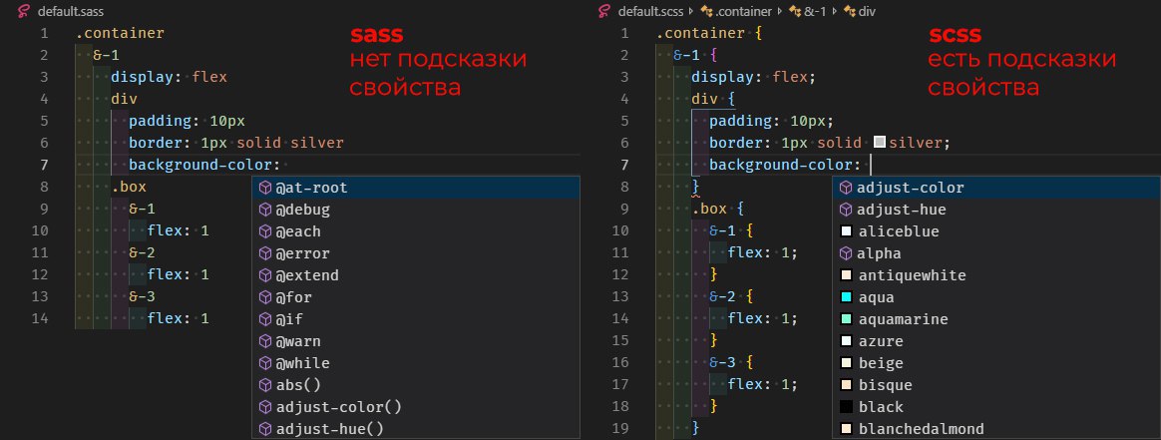Click the black color swatch
The width and height of the screenshot is (1161, 440).
click(847, 407)
